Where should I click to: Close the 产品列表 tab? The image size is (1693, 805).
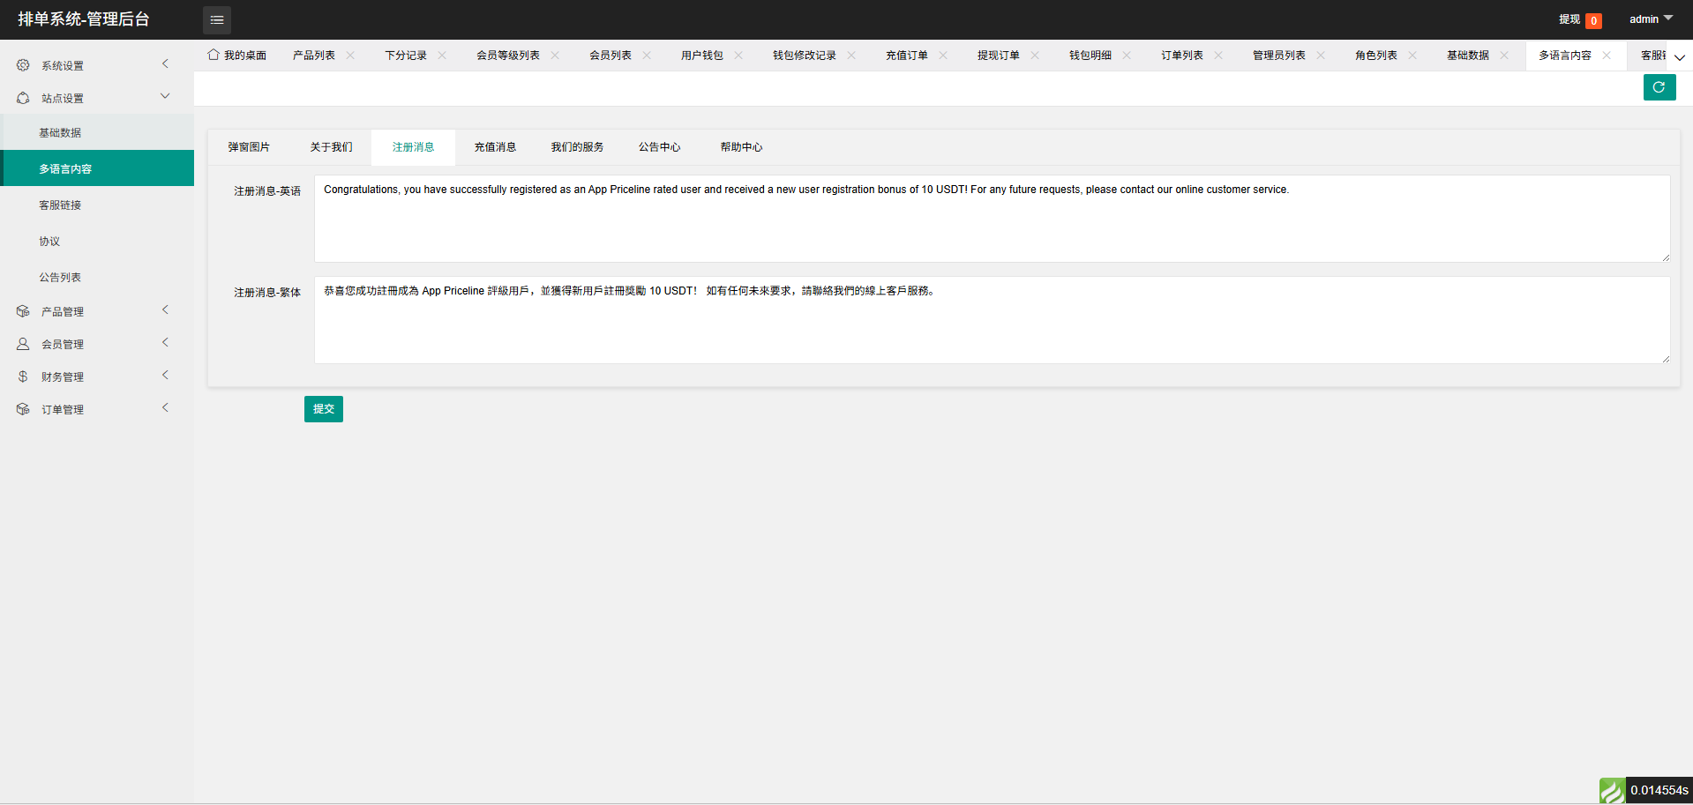(350, 55)
